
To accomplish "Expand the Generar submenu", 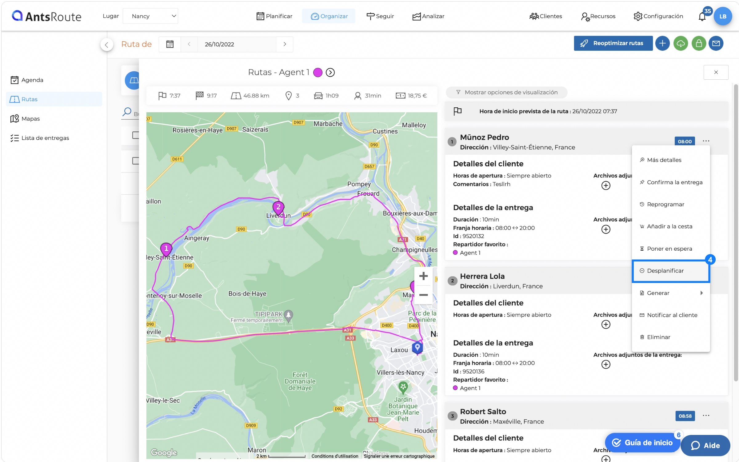I will click(x=671, y=293).
